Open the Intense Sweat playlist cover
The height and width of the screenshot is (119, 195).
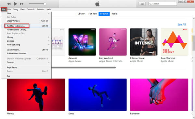point(144,42)
